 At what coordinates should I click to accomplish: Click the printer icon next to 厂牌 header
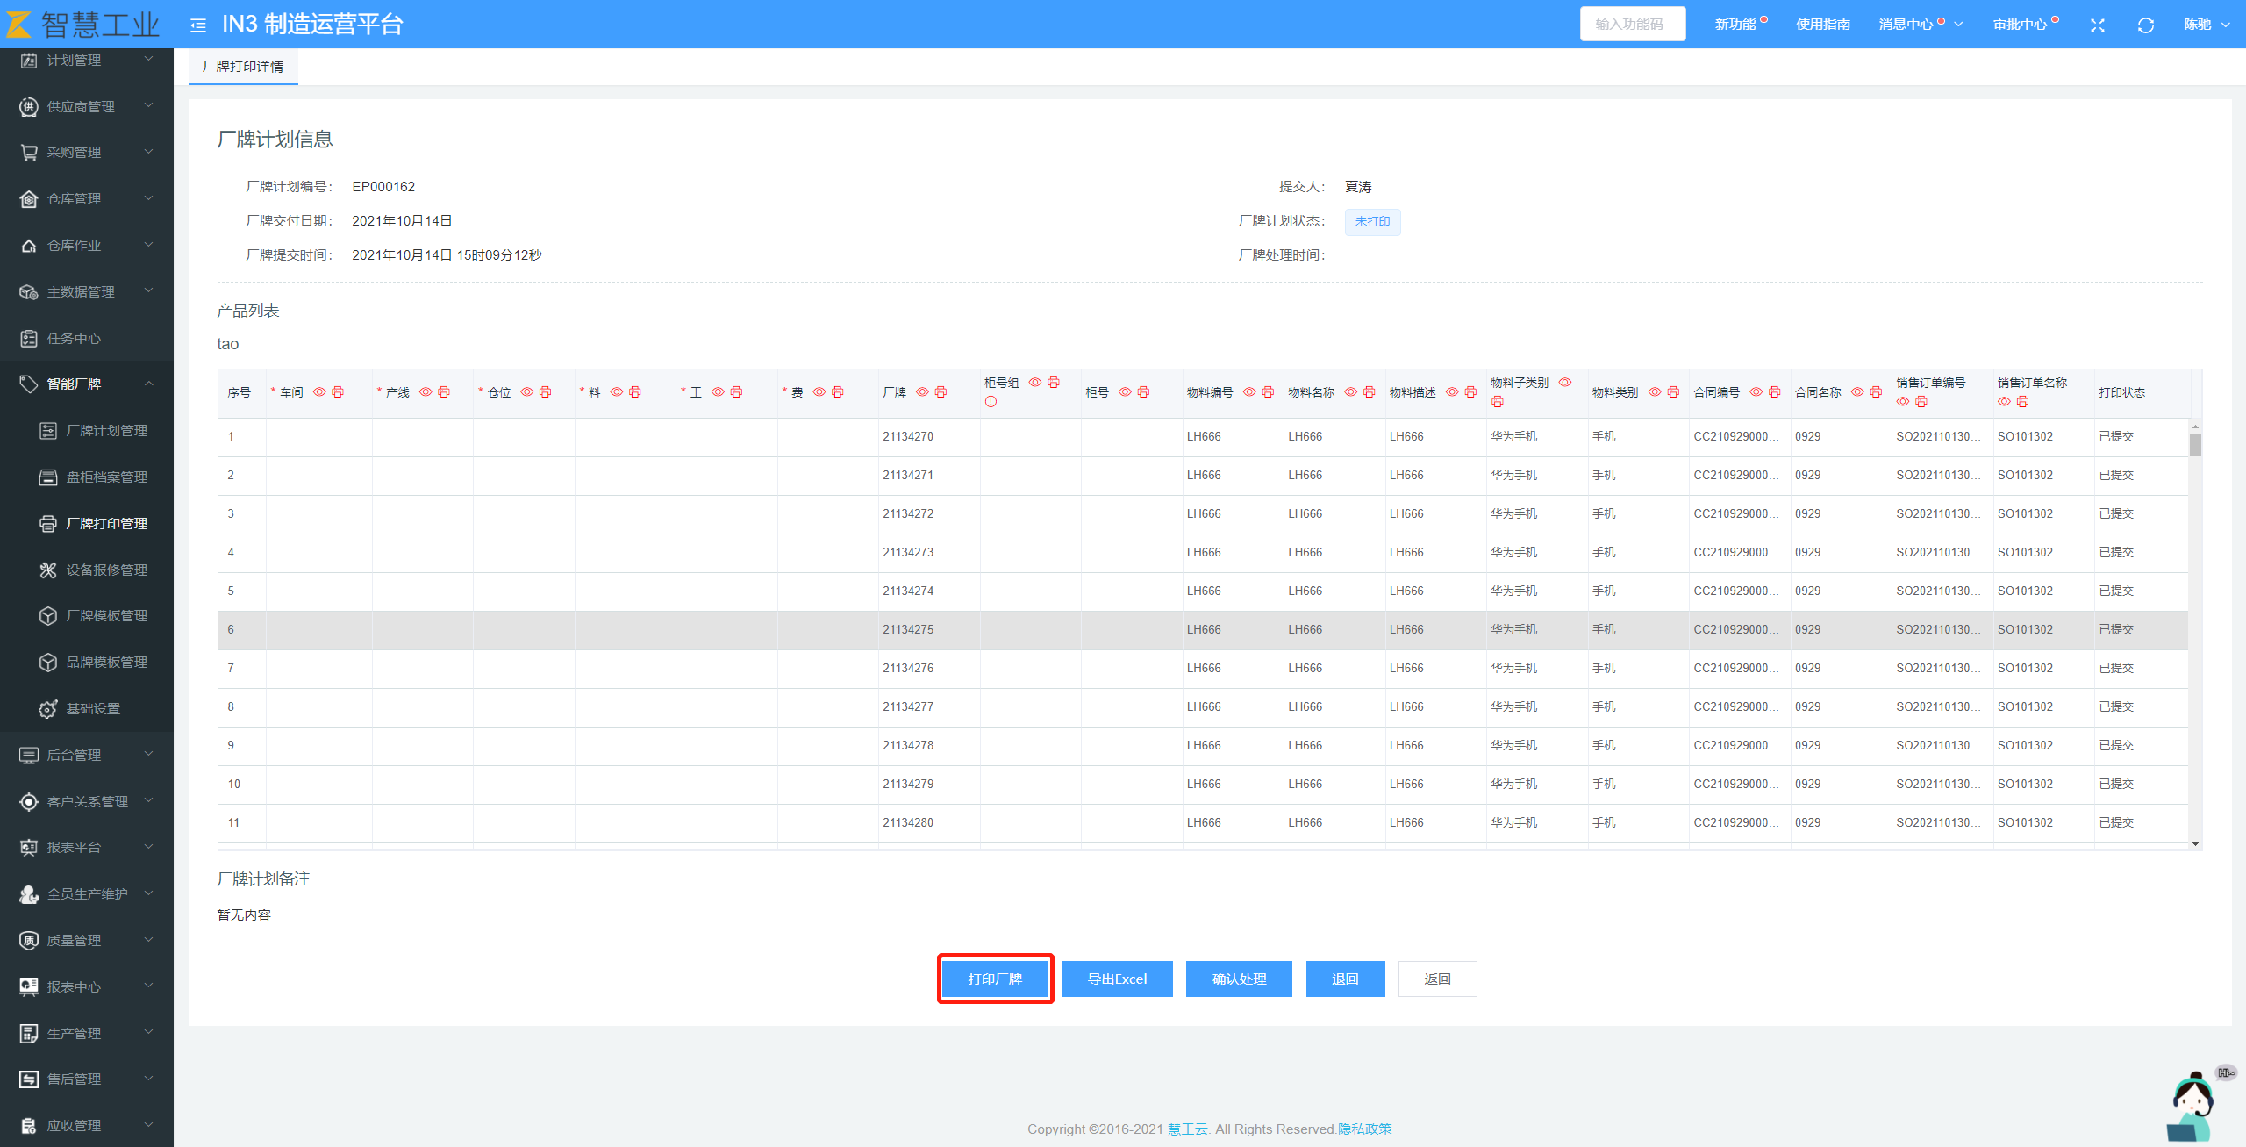[x=941, y=392]
